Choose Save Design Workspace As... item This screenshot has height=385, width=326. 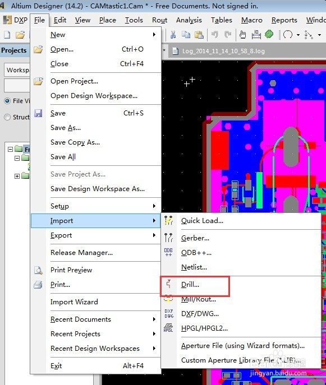[x=96, y=188]
